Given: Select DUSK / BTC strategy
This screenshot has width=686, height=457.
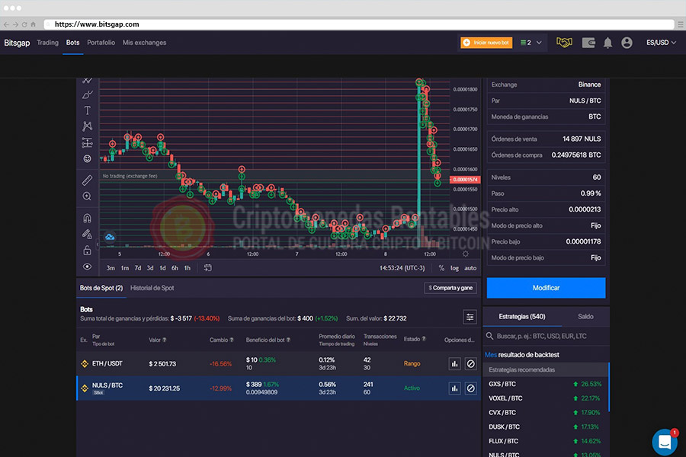Looking at the screenshot, I should click(545, 427).
